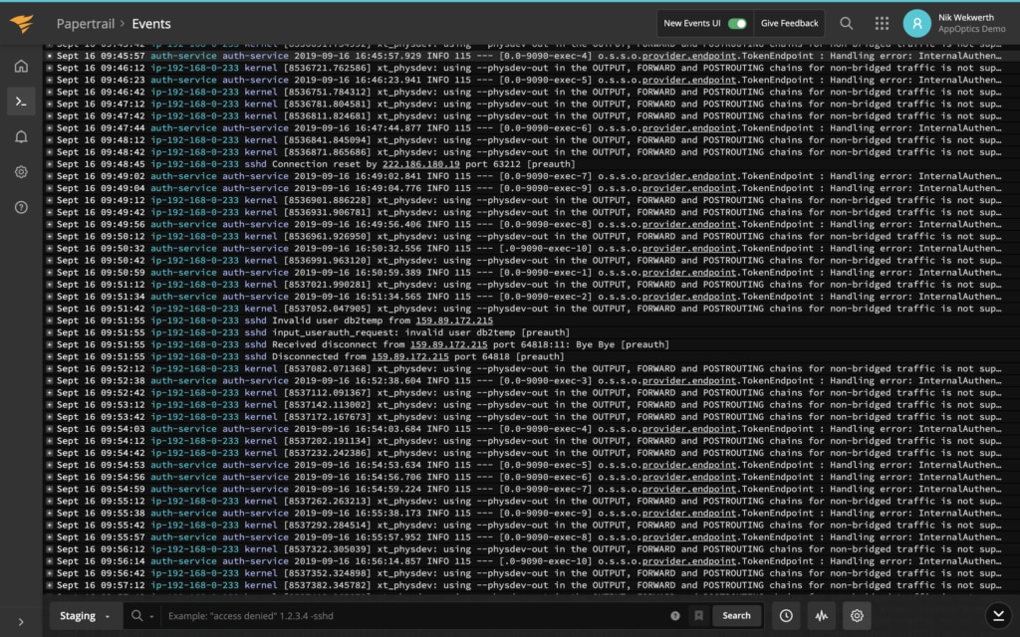Image resolution: width=1020 pixels, height=637 pixels.
Task: Select the Events terminal icon in sidebar
Action: [x=22, y=102]
